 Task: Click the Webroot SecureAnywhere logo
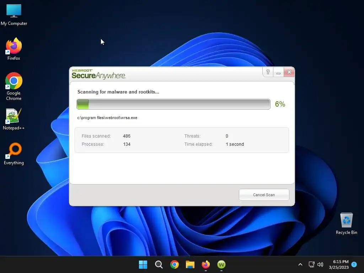click(98, 74)
